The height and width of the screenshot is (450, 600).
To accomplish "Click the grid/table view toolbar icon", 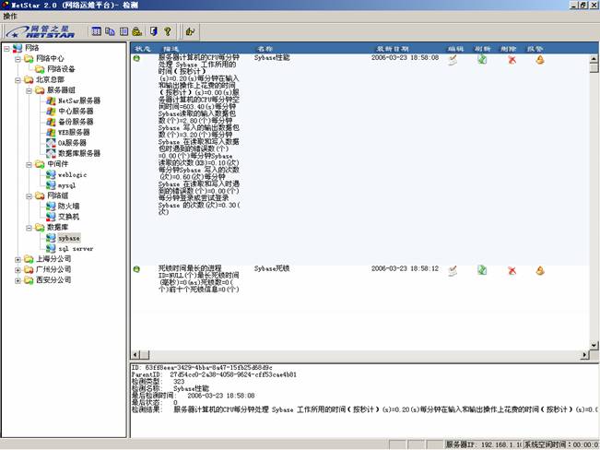I will click(x=97, y=31).
